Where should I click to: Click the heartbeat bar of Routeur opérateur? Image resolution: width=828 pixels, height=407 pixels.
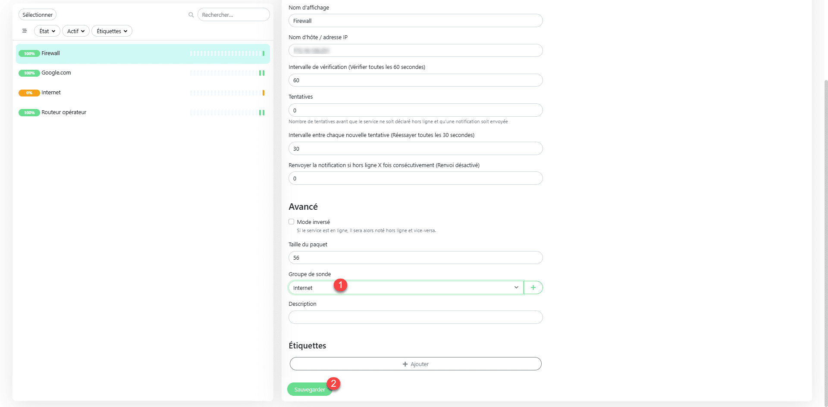(x=227, y=113)
